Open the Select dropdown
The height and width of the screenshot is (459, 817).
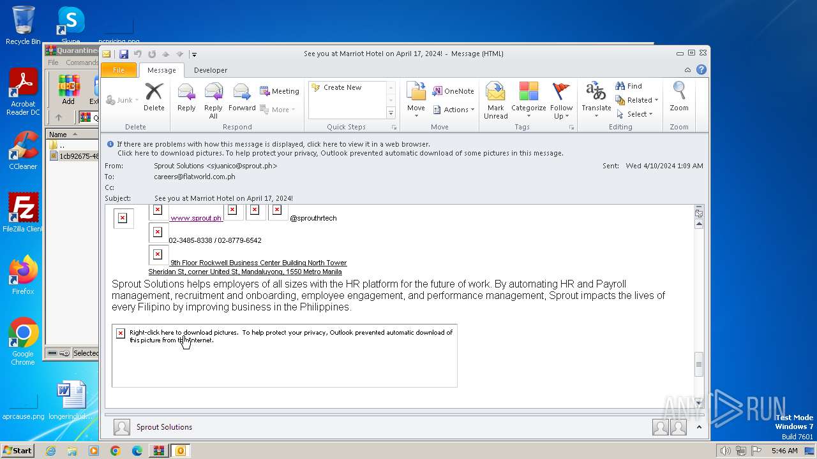[x=634, y=114]
